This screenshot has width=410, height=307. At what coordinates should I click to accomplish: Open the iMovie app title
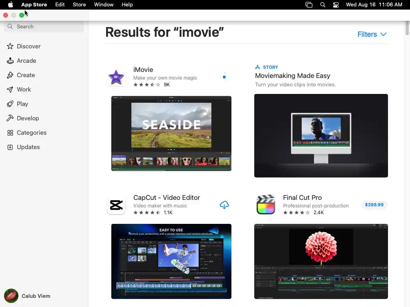coord(143,70)
